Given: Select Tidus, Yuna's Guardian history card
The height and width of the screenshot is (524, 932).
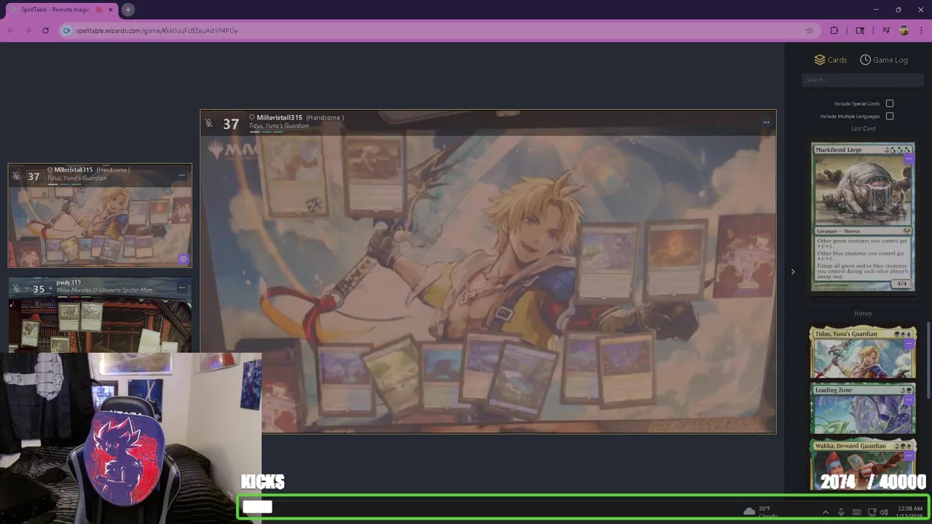Looking at the screenshot, I should point(863,353).
